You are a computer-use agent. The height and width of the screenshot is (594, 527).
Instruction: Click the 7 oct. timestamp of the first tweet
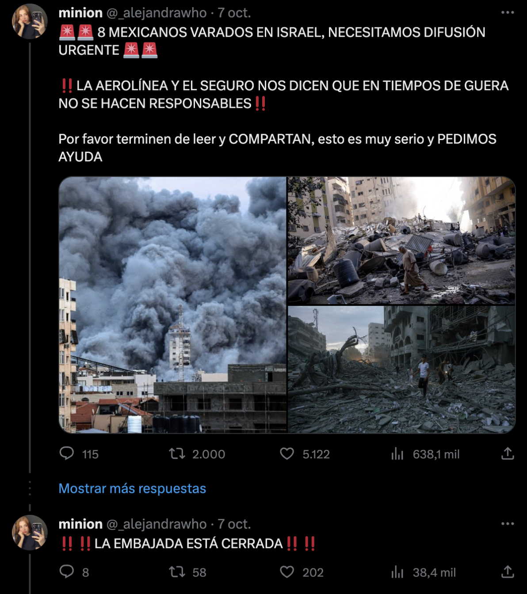point(234,13)
